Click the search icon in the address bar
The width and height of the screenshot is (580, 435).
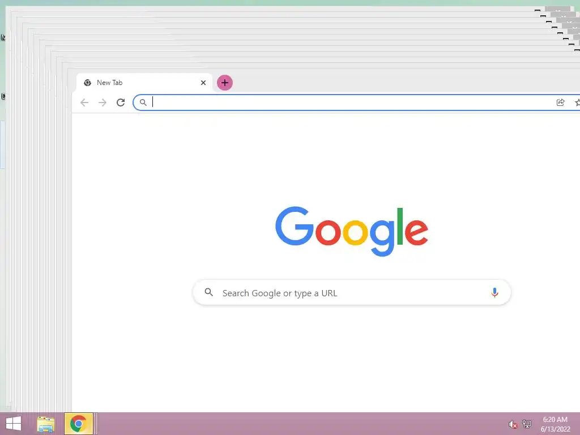pyautogui.click(x=143, y=103)
